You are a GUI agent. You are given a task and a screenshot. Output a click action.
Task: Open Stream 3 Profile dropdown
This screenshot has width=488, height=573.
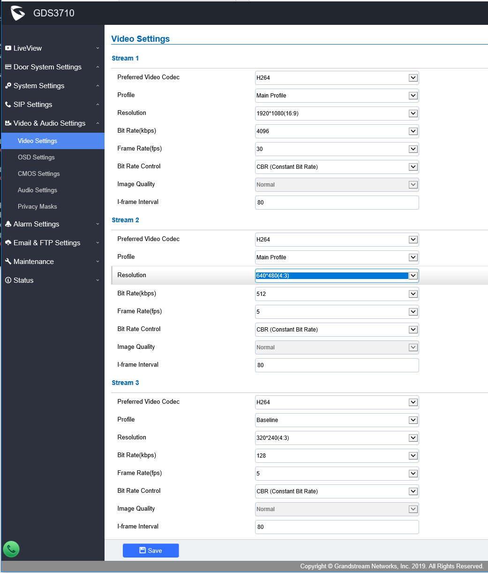click(337, 420)
